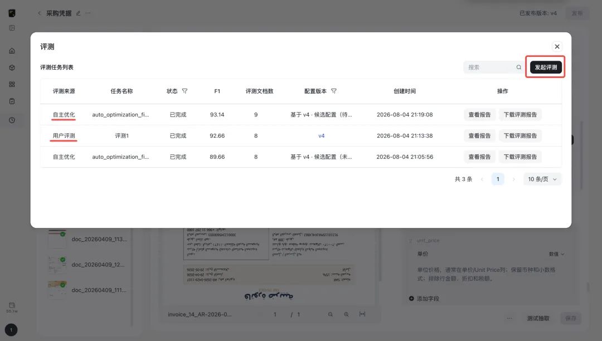602x341 pixels.
Task: Go to previous page arrow
Action: click(x=482, y=179)
